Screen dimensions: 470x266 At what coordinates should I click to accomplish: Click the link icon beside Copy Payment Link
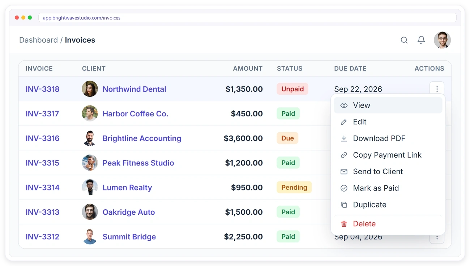click(x=344, y=155)
